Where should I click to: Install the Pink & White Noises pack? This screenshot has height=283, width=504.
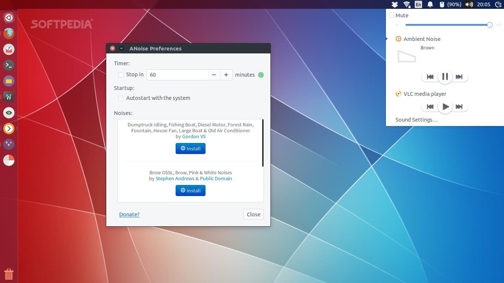pos(190,191)
